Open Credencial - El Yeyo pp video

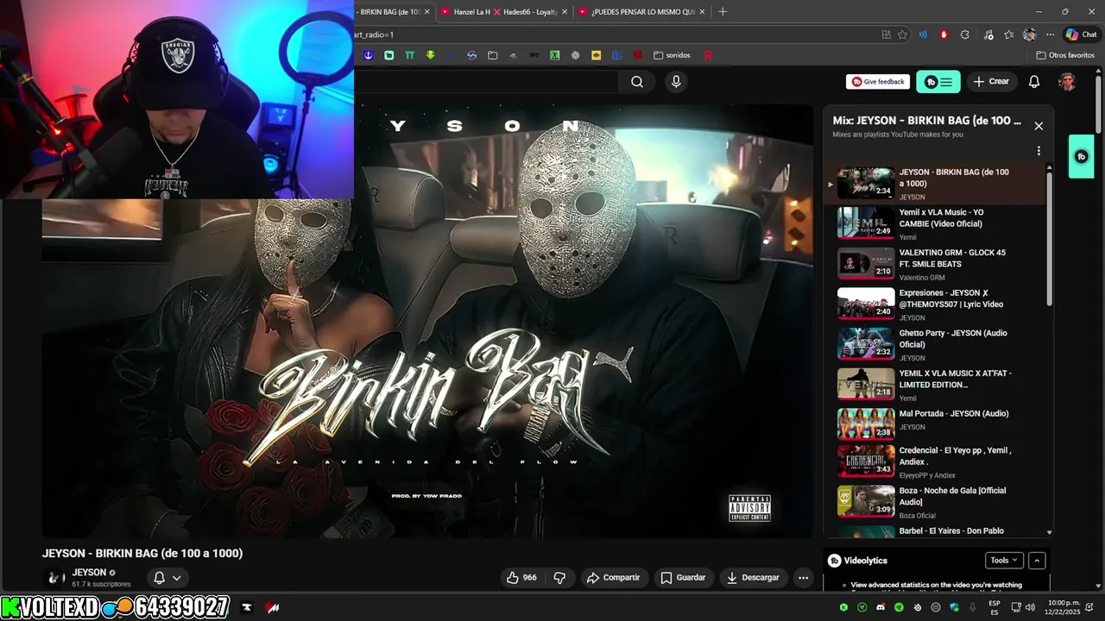[x=937, y=462]
